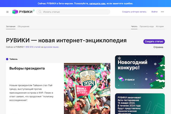The width and height of the screenshot is (171, 114).
Task: Click the Войти login link
Action: coord(154,12)
